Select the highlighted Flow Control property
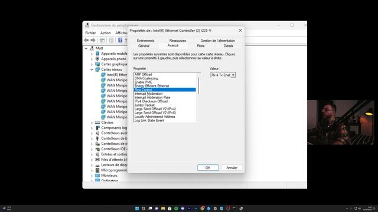 pyautogui.click(x=165, y=90)
